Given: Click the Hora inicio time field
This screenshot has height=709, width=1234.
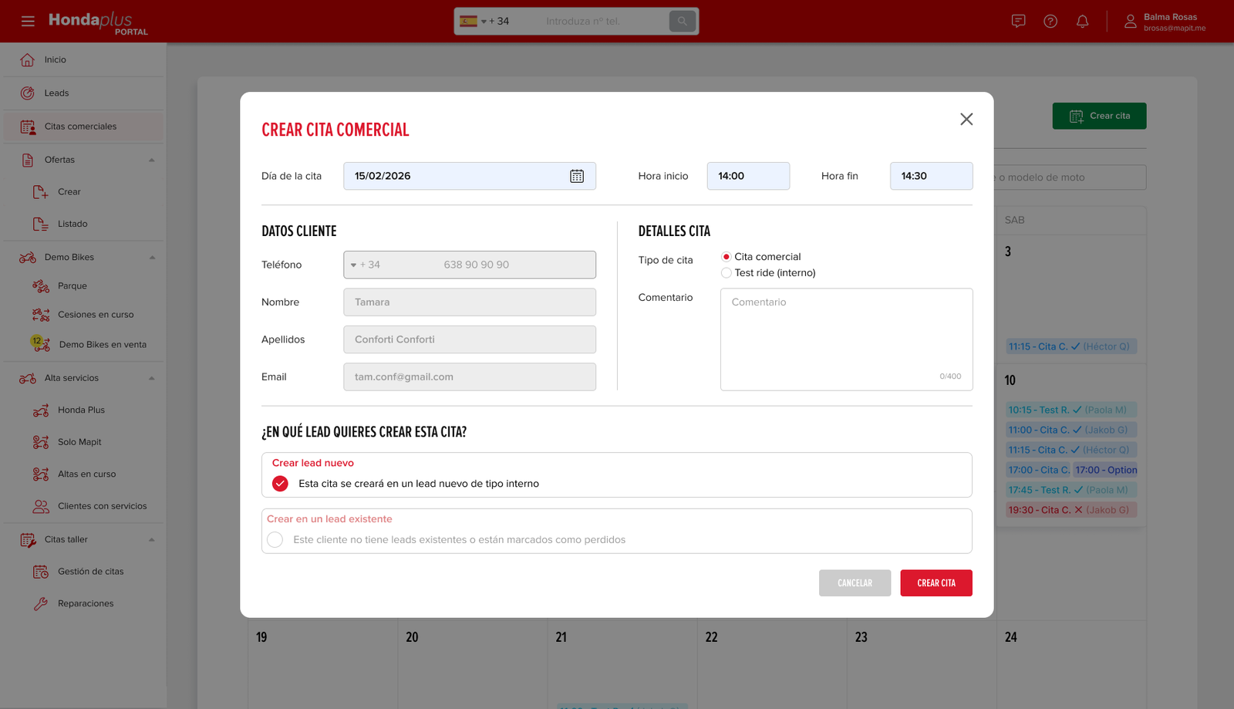Looking at the screenshot, I should tap(748, 176).
